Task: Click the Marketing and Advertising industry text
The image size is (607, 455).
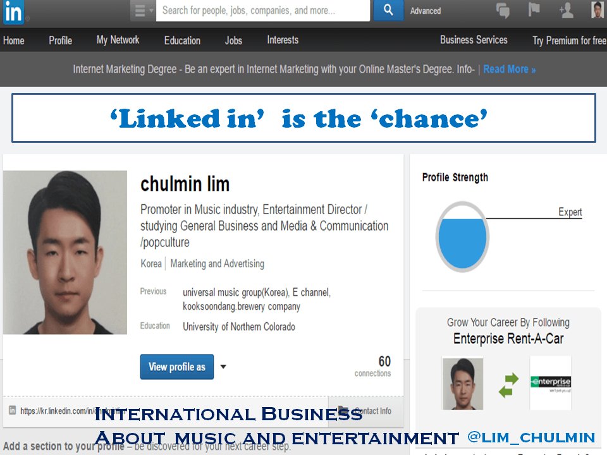Action: click(217, 264)
